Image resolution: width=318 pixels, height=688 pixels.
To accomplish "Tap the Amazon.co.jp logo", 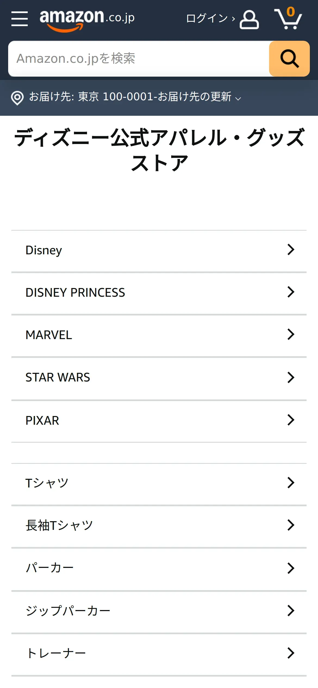I will pyautogui.click(x=87, y=20).
